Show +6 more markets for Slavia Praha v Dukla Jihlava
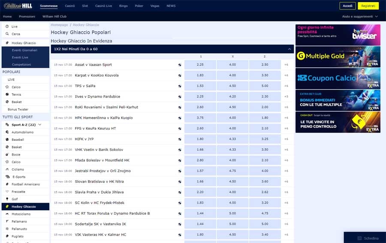Viewport: 386px width, 243px height. click(286, 192)
